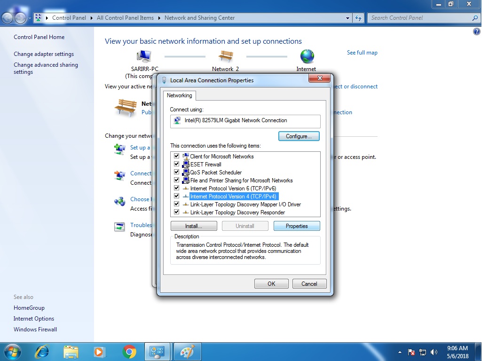Click the Network 2 bench icon in map
The height and width of the screenshot is (361, 489).
226,56
